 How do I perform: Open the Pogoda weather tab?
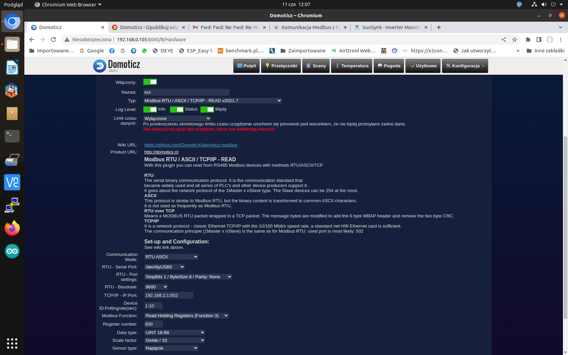(x=389, y=66)
